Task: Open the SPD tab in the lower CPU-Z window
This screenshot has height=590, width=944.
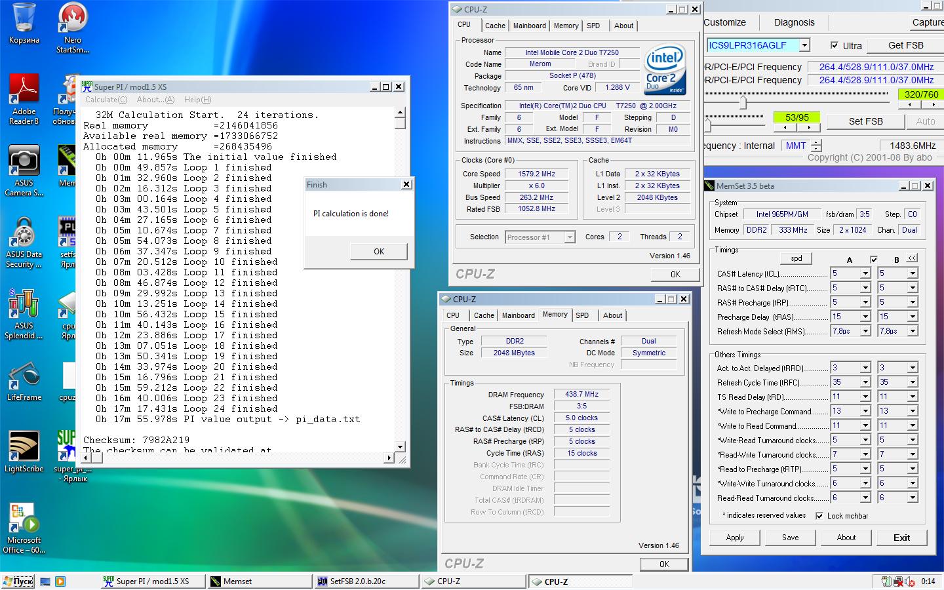Action: click(x=582, y=315)
